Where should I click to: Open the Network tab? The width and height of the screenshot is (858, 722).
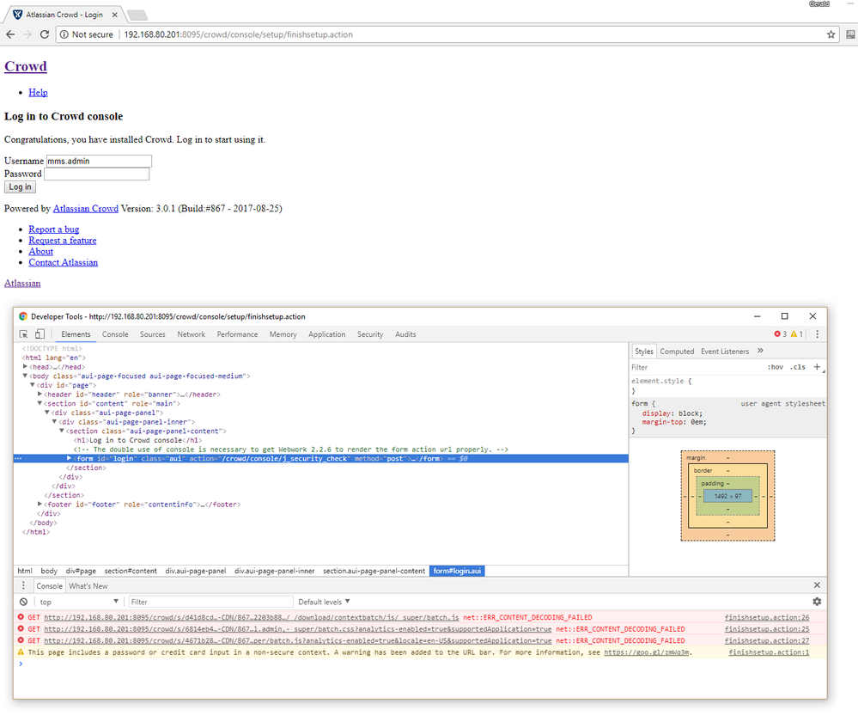(x=191, y=334)
